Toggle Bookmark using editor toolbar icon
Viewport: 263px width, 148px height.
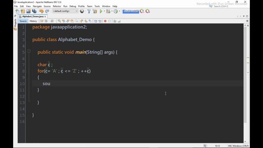point(90,21)
